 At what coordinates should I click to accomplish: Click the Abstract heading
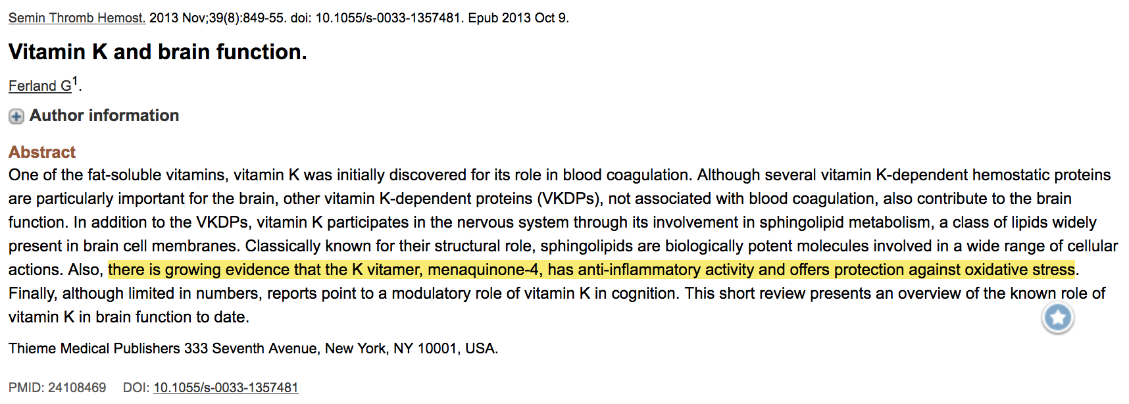[x=42, y=152]
